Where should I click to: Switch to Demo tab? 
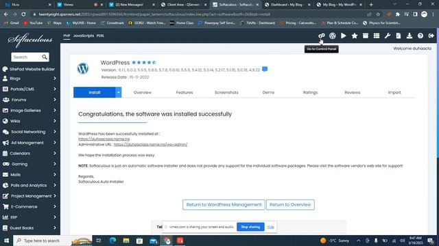(x=268, y=92)
